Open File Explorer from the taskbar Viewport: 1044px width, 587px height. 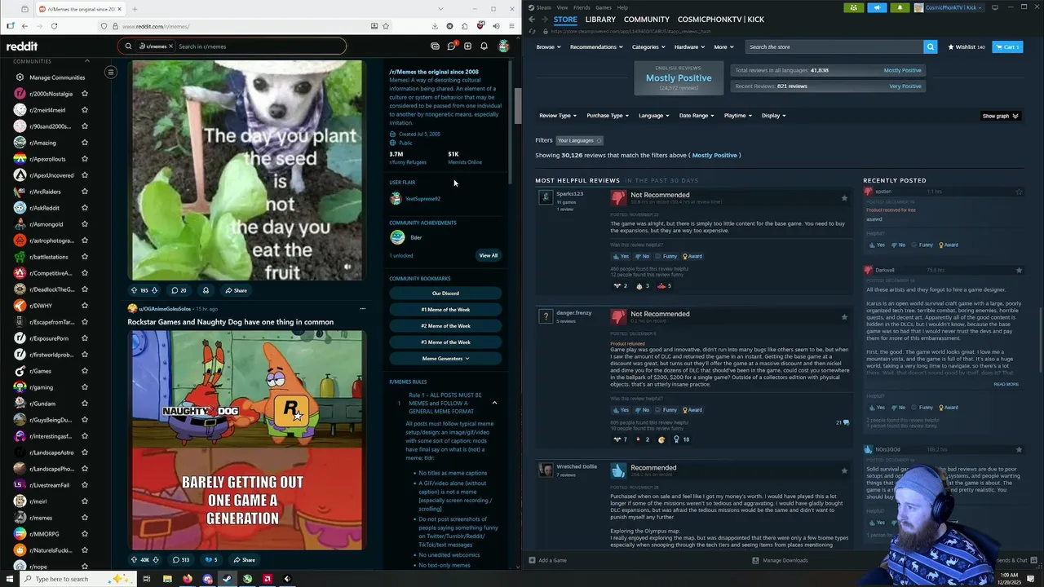point(167,579)
